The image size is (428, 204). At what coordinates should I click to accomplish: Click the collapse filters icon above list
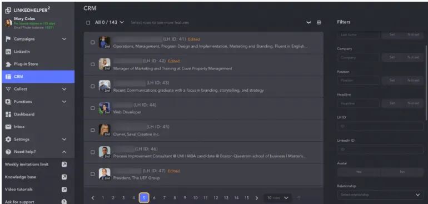(308, 22)
